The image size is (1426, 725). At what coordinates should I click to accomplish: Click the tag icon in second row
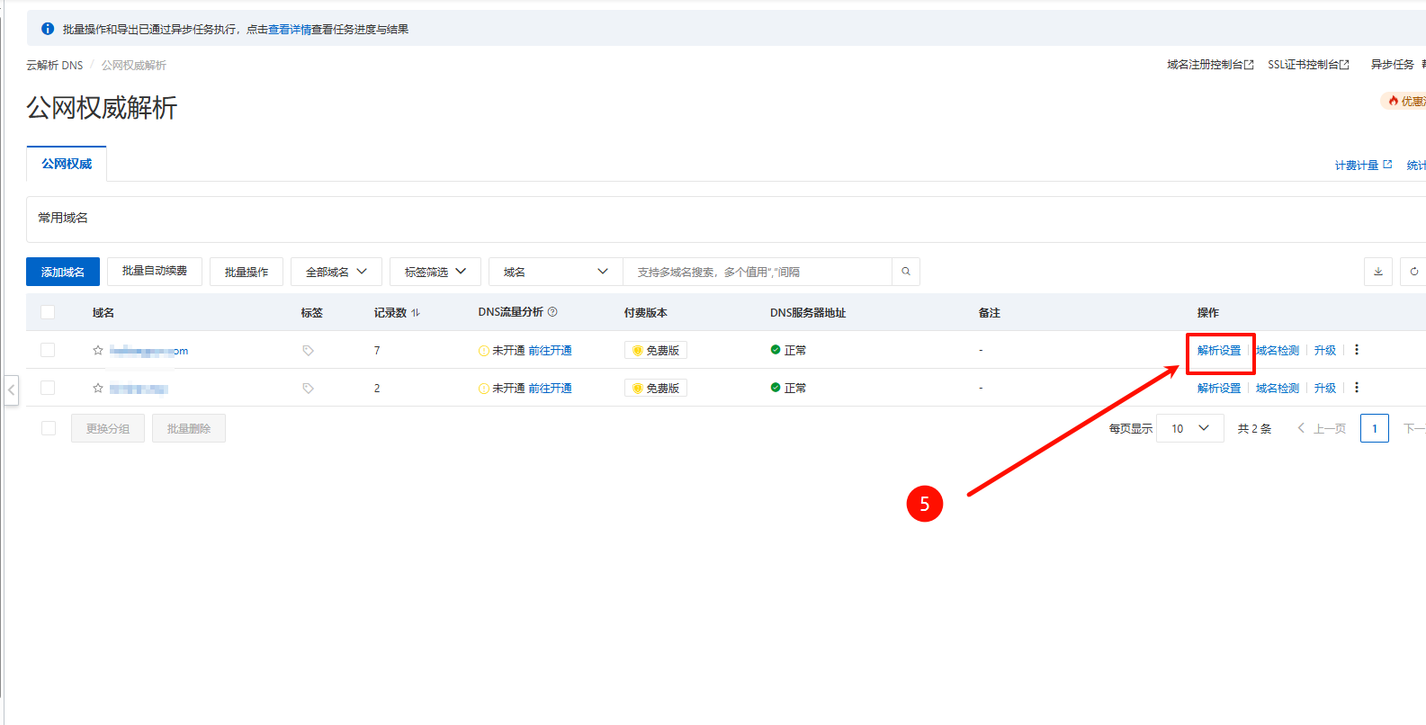tap(308, 389)
